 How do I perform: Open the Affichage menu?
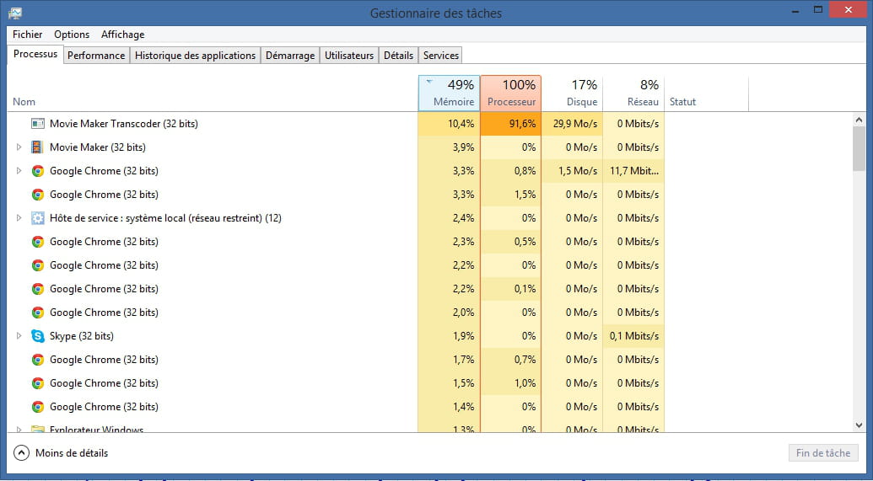coord(122,35)
